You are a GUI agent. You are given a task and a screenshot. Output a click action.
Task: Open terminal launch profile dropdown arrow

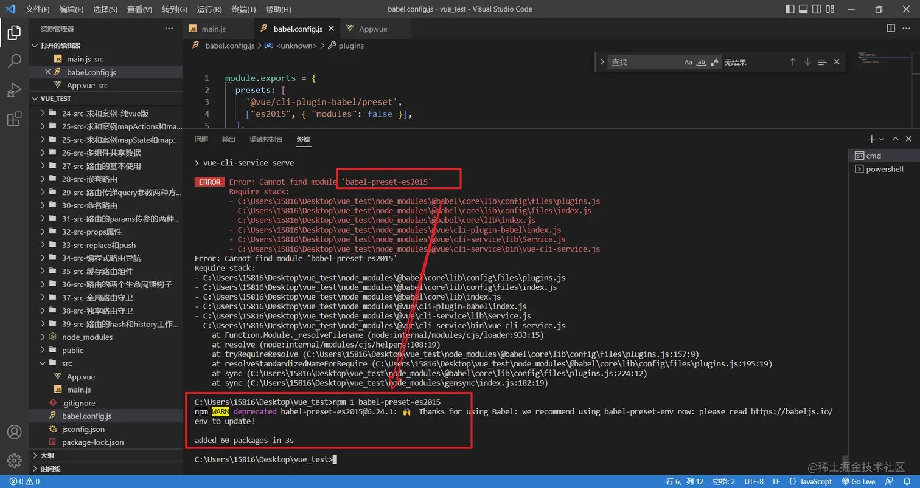[x=882, y=139]
